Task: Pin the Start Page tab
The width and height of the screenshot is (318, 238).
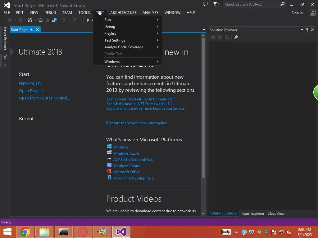Action: [x=32, y=29]
